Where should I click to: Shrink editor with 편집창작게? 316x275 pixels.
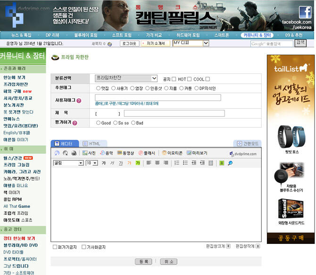[x=248, y=246]
